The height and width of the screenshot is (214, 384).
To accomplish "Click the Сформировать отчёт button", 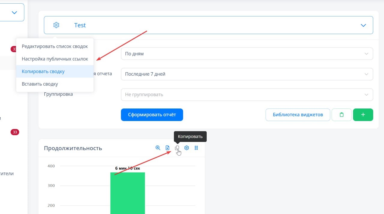I will (152, 115).
